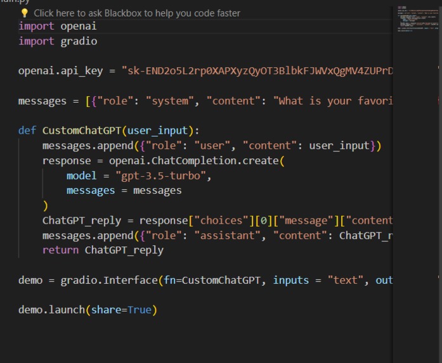Click the "gpt-3.5-turbo" model string
Image resolution: width=442 pixels, height=363 pixels.
[161, 175]
